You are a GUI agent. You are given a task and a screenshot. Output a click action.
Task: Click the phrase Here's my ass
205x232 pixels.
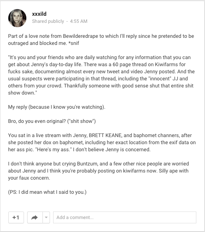[54, 150]
